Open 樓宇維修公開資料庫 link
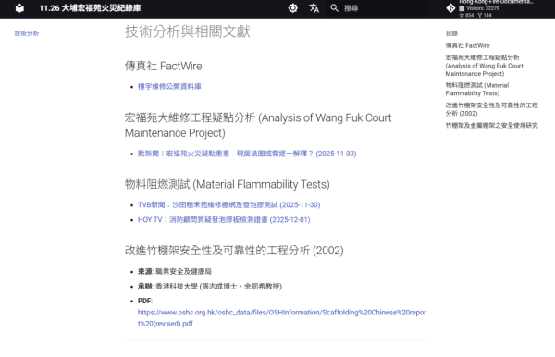555x357 pixels. 169,86
